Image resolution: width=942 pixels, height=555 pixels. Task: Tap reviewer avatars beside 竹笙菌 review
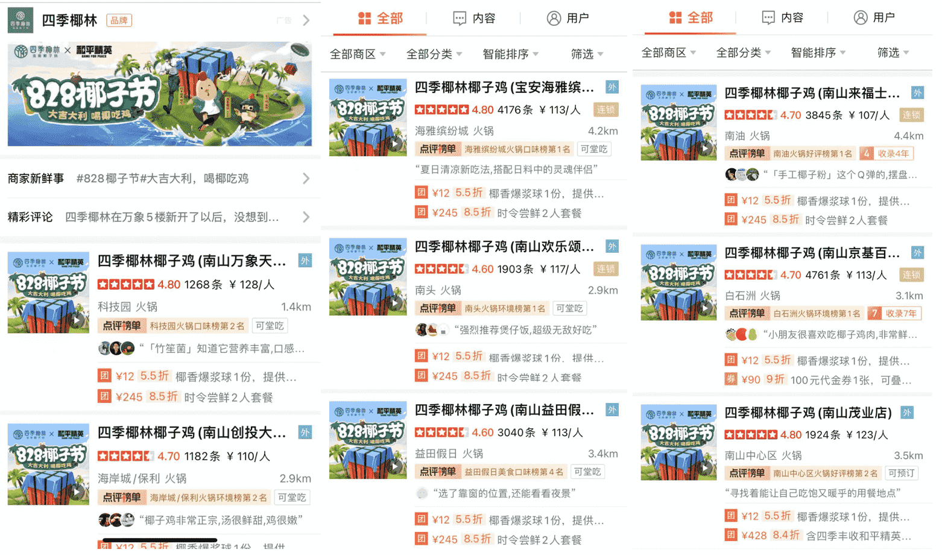[116, 348]
